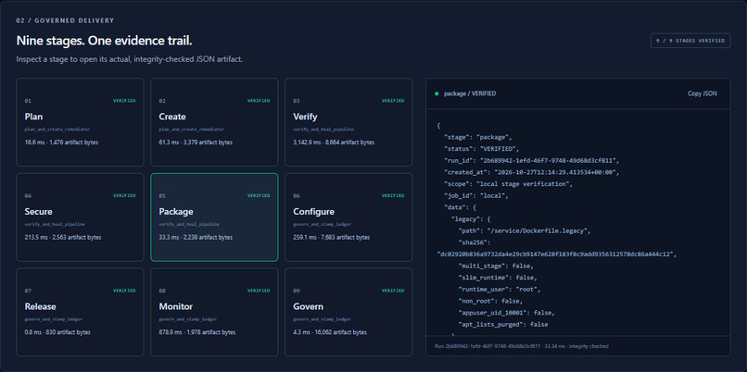Click the "runtime_user": "root" line
This screenshot has height=372, width=747.
click(500, 290)
